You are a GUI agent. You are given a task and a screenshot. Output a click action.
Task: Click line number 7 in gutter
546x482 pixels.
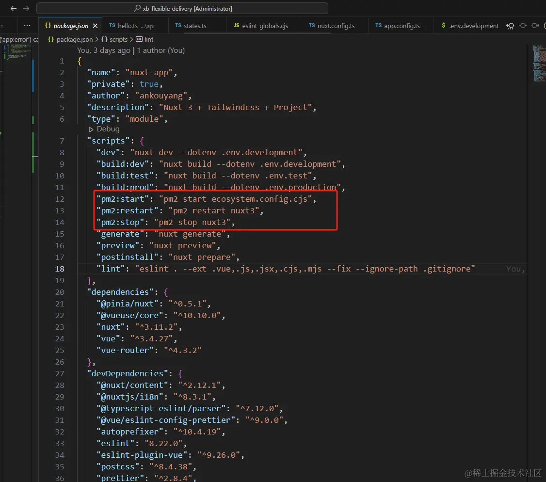point(62,141)
